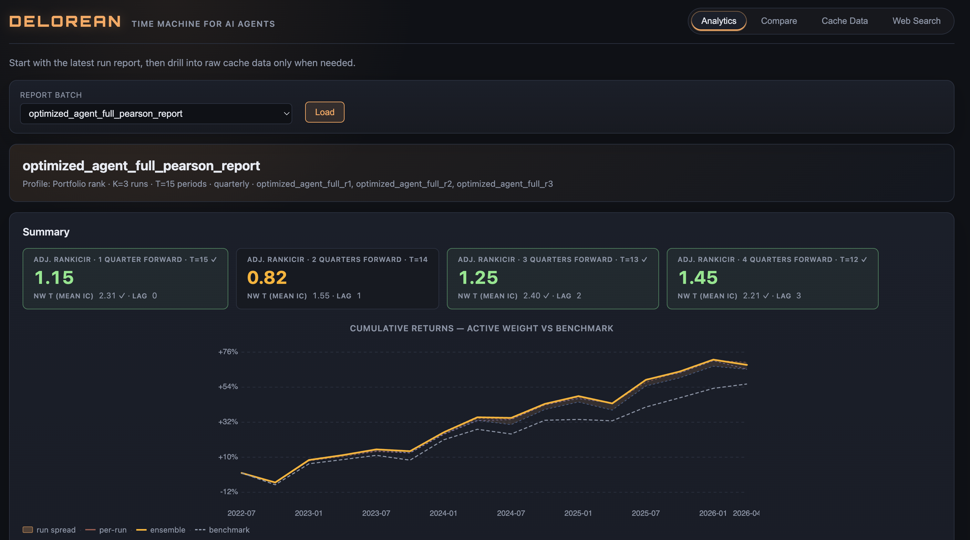Click the report title heading
This screenshot has width=970, height=540.
(x=141, y=166)
